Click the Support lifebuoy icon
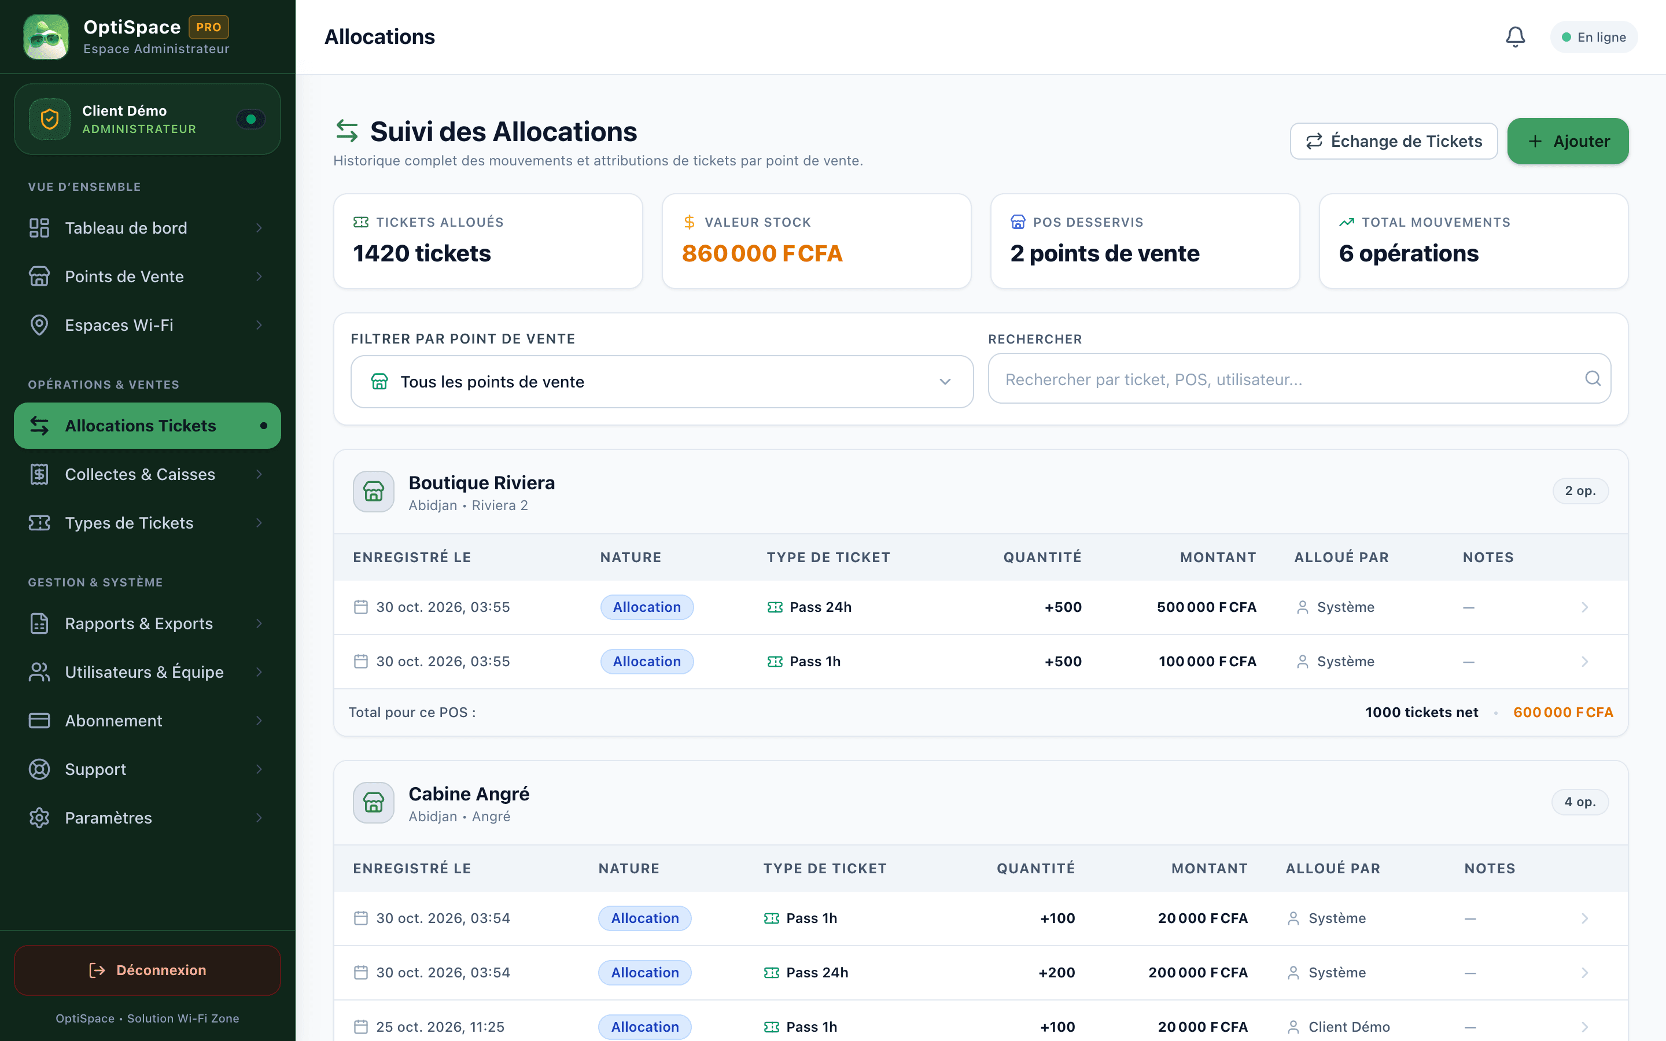The image size is (1666, 1041). (39, 769)
